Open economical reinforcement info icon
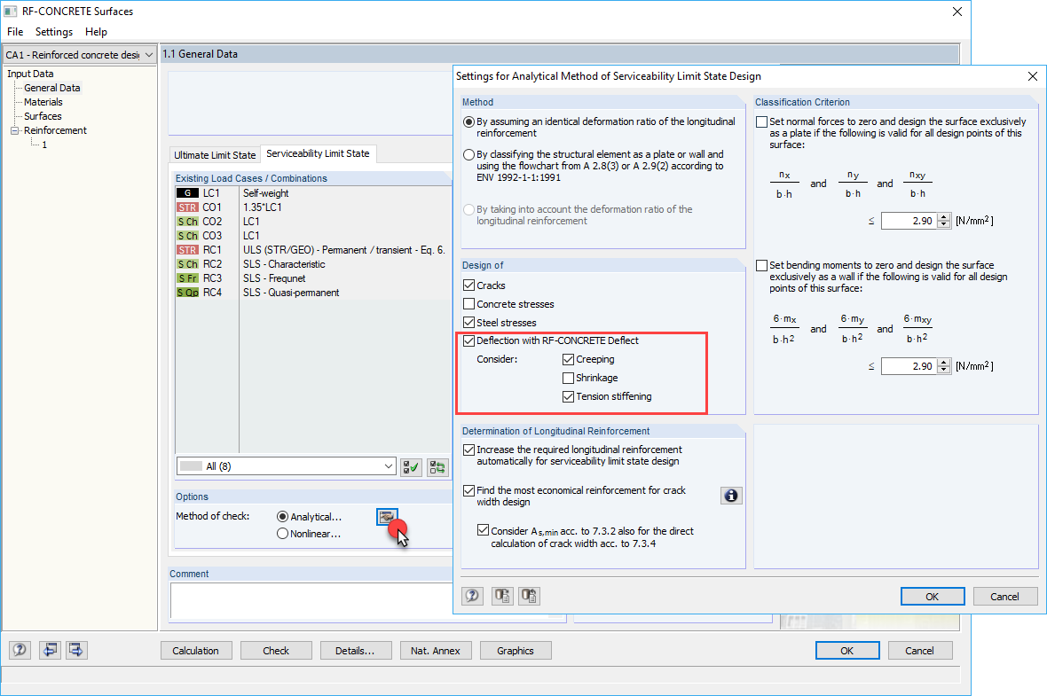The width and height of the screenshot is (1047, 696). 731,495
